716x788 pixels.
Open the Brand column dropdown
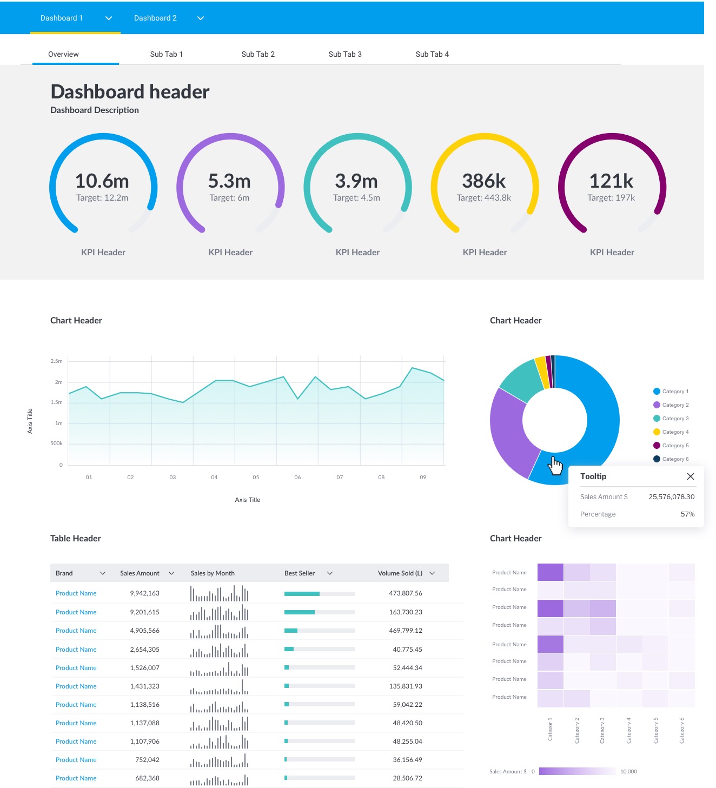[x=102, y=573]
